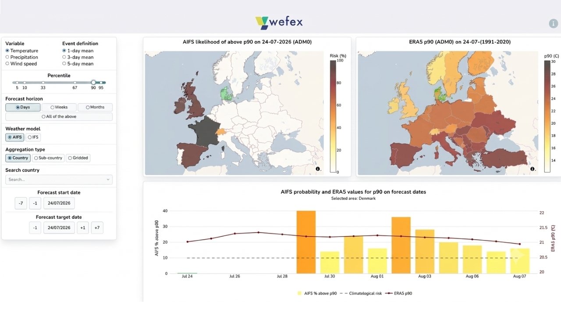Set forecast horizon to Weeks
The image size is (561, 316).
(x=59, y=107)
